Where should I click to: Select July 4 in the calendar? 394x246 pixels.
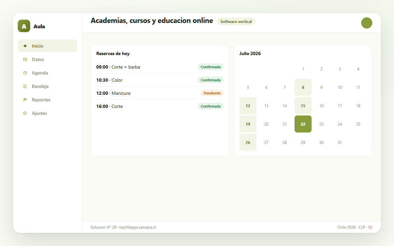click(358, 69)
